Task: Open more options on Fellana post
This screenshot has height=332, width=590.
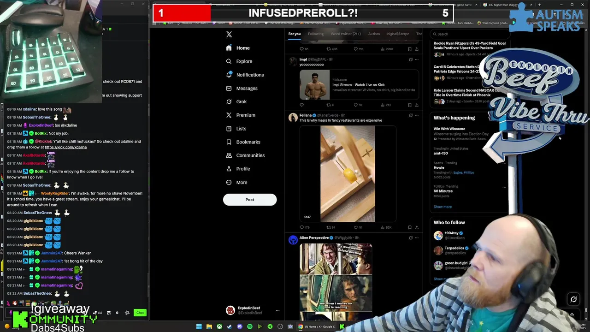Action: (417, 115)
